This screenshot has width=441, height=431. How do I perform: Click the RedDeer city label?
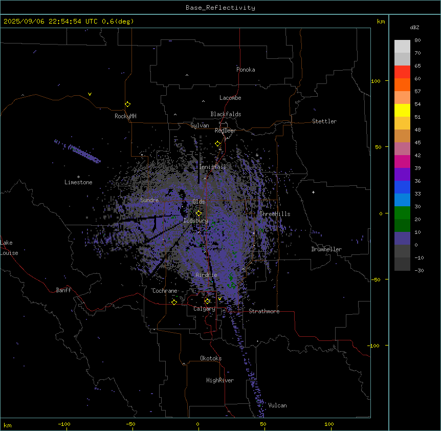tap(225, 131)
